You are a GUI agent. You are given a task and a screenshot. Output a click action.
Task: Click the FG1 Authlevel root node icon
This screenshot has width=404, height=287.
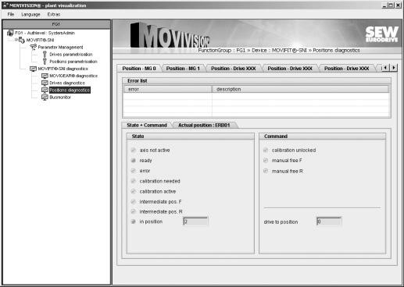tap(10, 33)
